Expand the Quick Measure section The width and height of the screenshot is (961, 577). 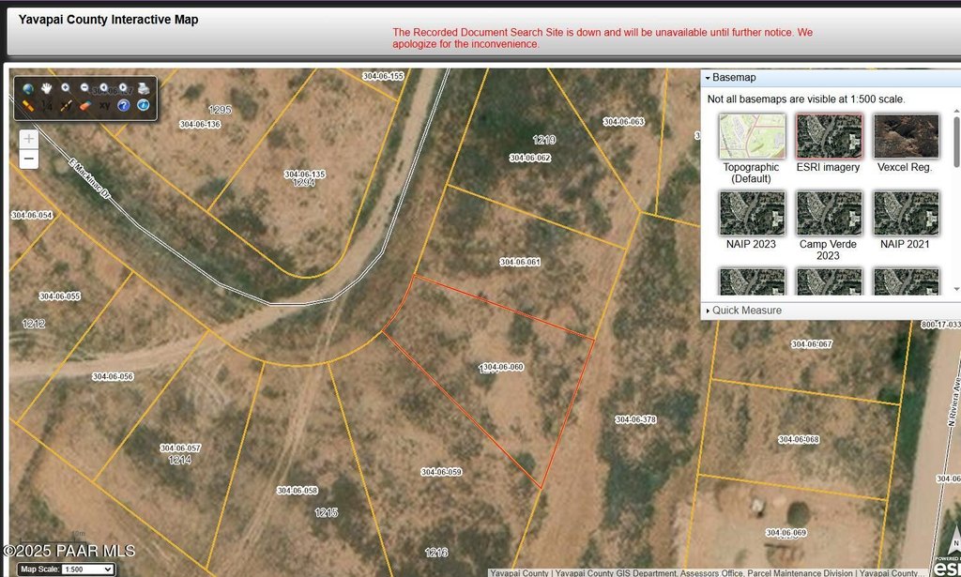[x=746, y=311]
